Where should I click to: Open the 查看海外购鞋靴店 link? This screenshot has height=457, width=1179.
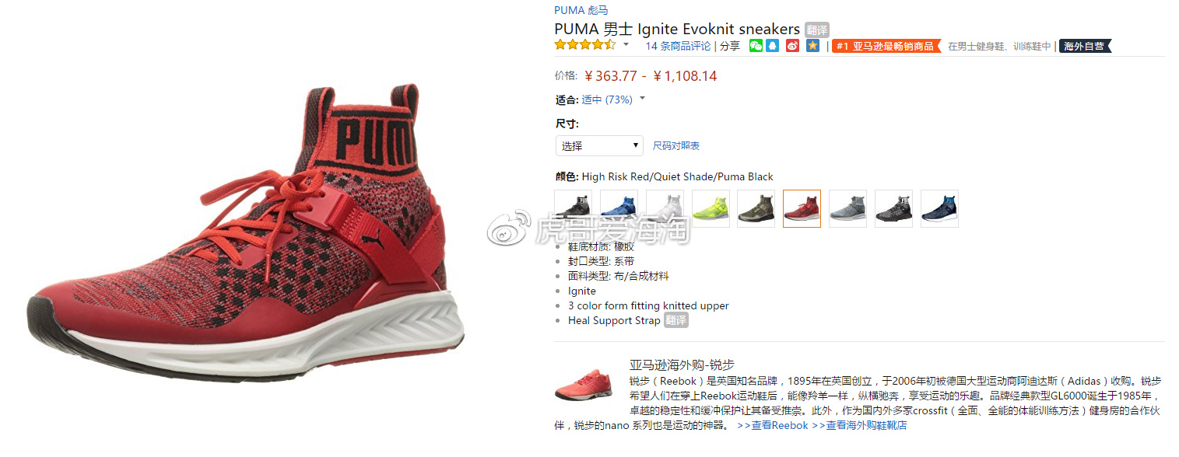click(859, 425)
